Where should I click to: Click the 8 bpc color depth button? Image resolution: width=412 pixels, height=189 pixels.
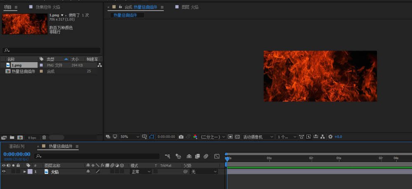[33, 138]
